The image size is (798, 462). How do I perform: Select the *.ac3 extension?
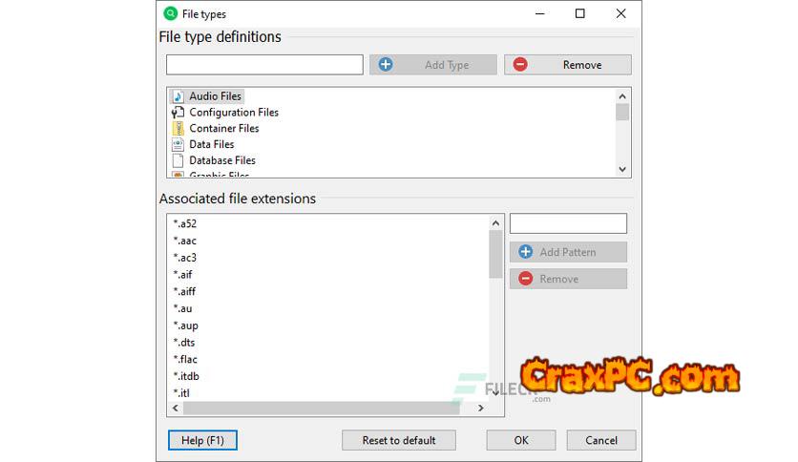pos(185,258)
